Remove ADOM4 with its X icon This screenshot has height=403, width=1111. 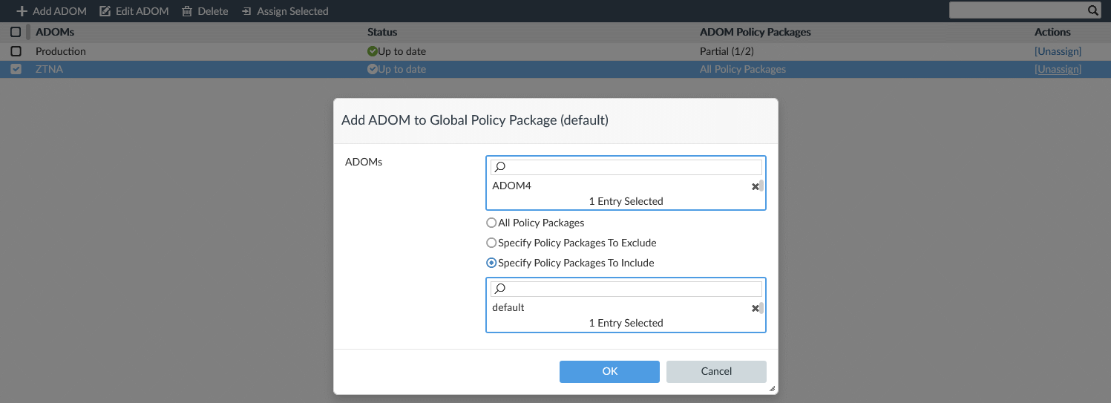click(755, 186)
